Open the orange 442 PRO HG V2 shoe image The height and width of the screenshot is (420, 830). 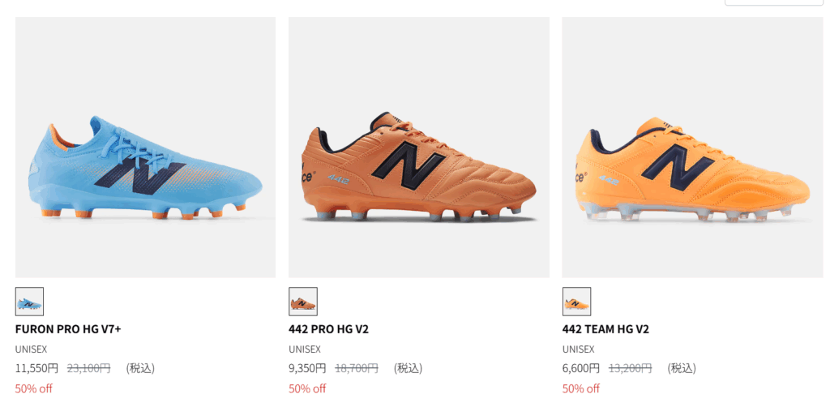tap(418, 148)
